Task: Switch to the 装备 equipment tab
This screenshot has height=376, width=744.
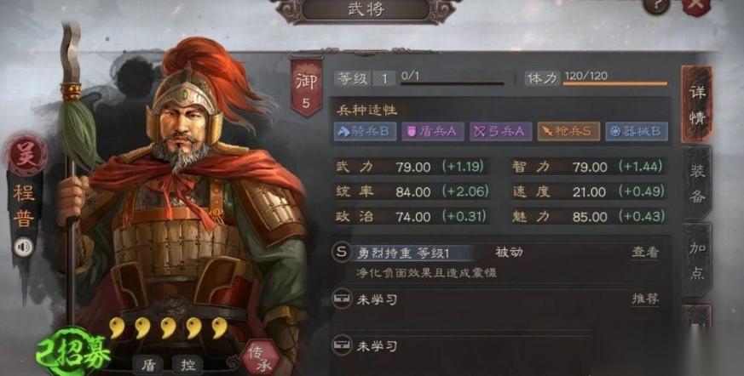Action: [x=697, y=182]
